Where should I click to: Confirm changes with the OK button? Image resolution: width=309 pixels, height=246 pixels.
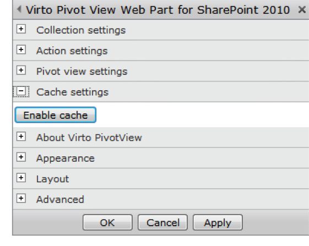click(x=107, y=222)
